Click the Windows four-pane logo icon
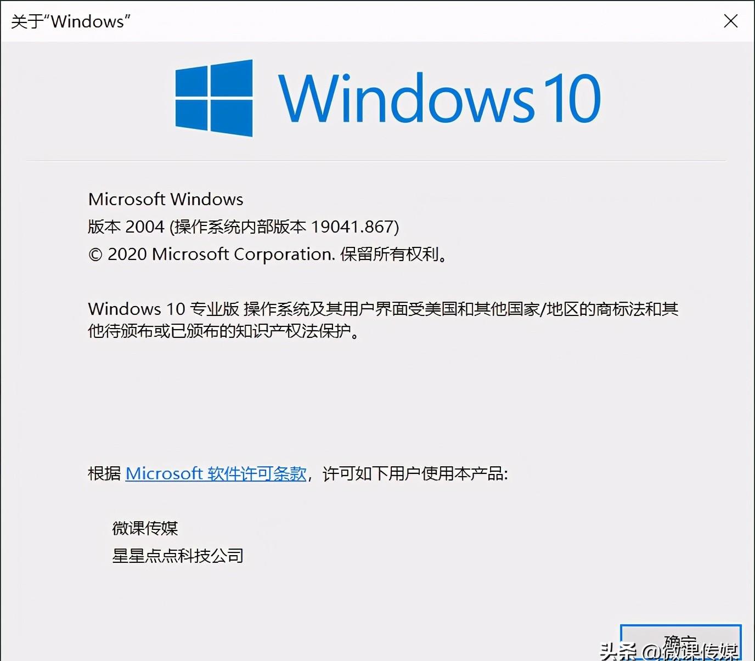This screenshot has height=661, width=755. [214, 98]
